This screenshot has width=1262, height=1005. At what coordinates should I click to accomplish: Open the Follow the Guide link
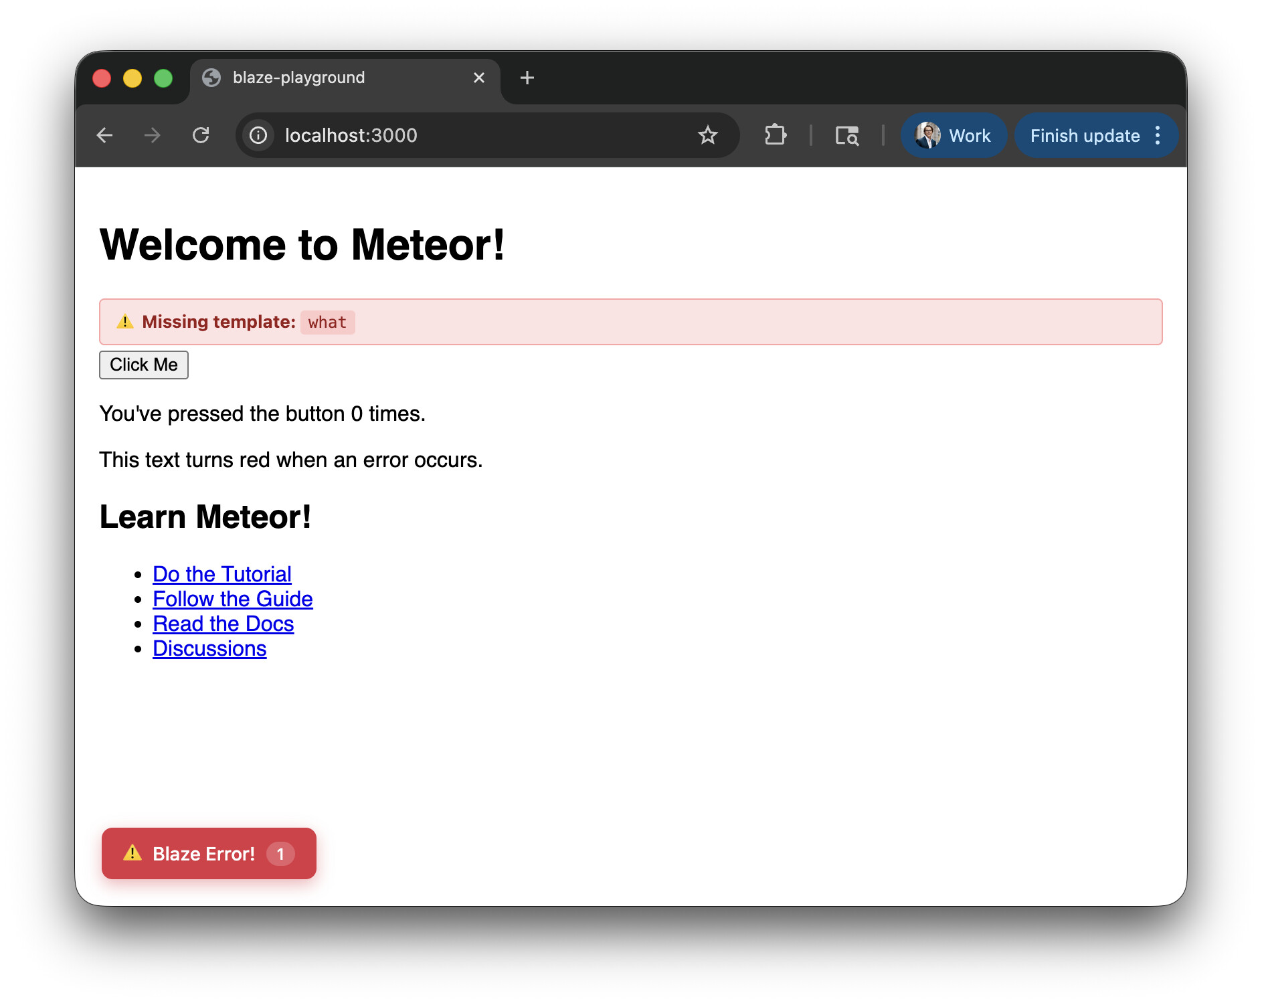pos(232,599)
